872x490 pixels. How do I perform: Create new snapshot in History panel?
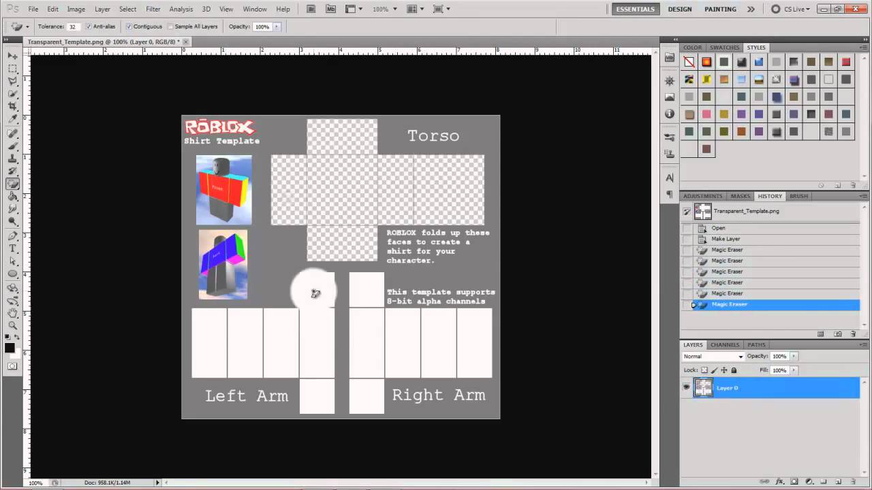(837, 334)
